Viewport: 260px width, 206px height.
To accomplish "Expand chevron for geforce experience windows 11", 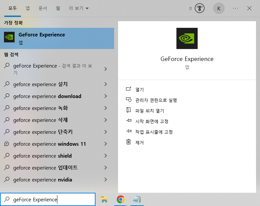I will point(105,144).
